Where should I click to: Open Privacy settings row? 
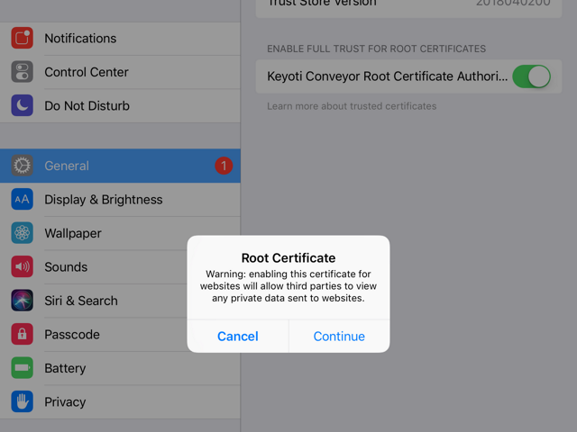(120, 402)
